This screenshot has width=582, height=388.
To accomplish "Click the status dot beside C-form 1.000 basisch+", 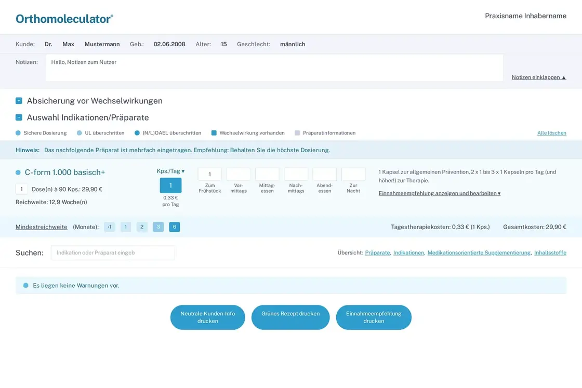I will click(18, 172).
